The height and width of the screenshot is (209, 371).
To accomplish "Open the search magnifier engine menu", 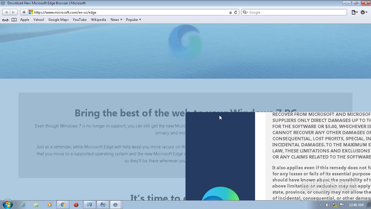I will coord(245,12).
